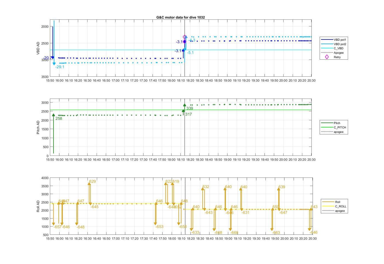The height and width of the screenshot is (264, 384).
Task: Click the "-643" annotation in the Roll plot
Action: 208,213
